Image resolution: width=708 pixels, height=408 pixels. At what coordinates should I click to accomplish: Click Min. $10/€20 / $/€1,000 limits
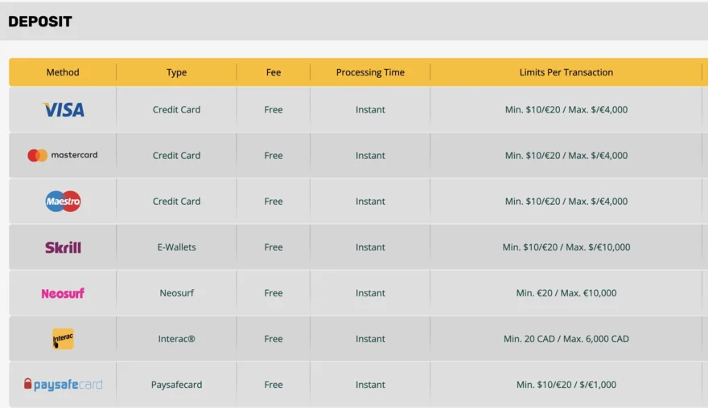pos(566,385)
